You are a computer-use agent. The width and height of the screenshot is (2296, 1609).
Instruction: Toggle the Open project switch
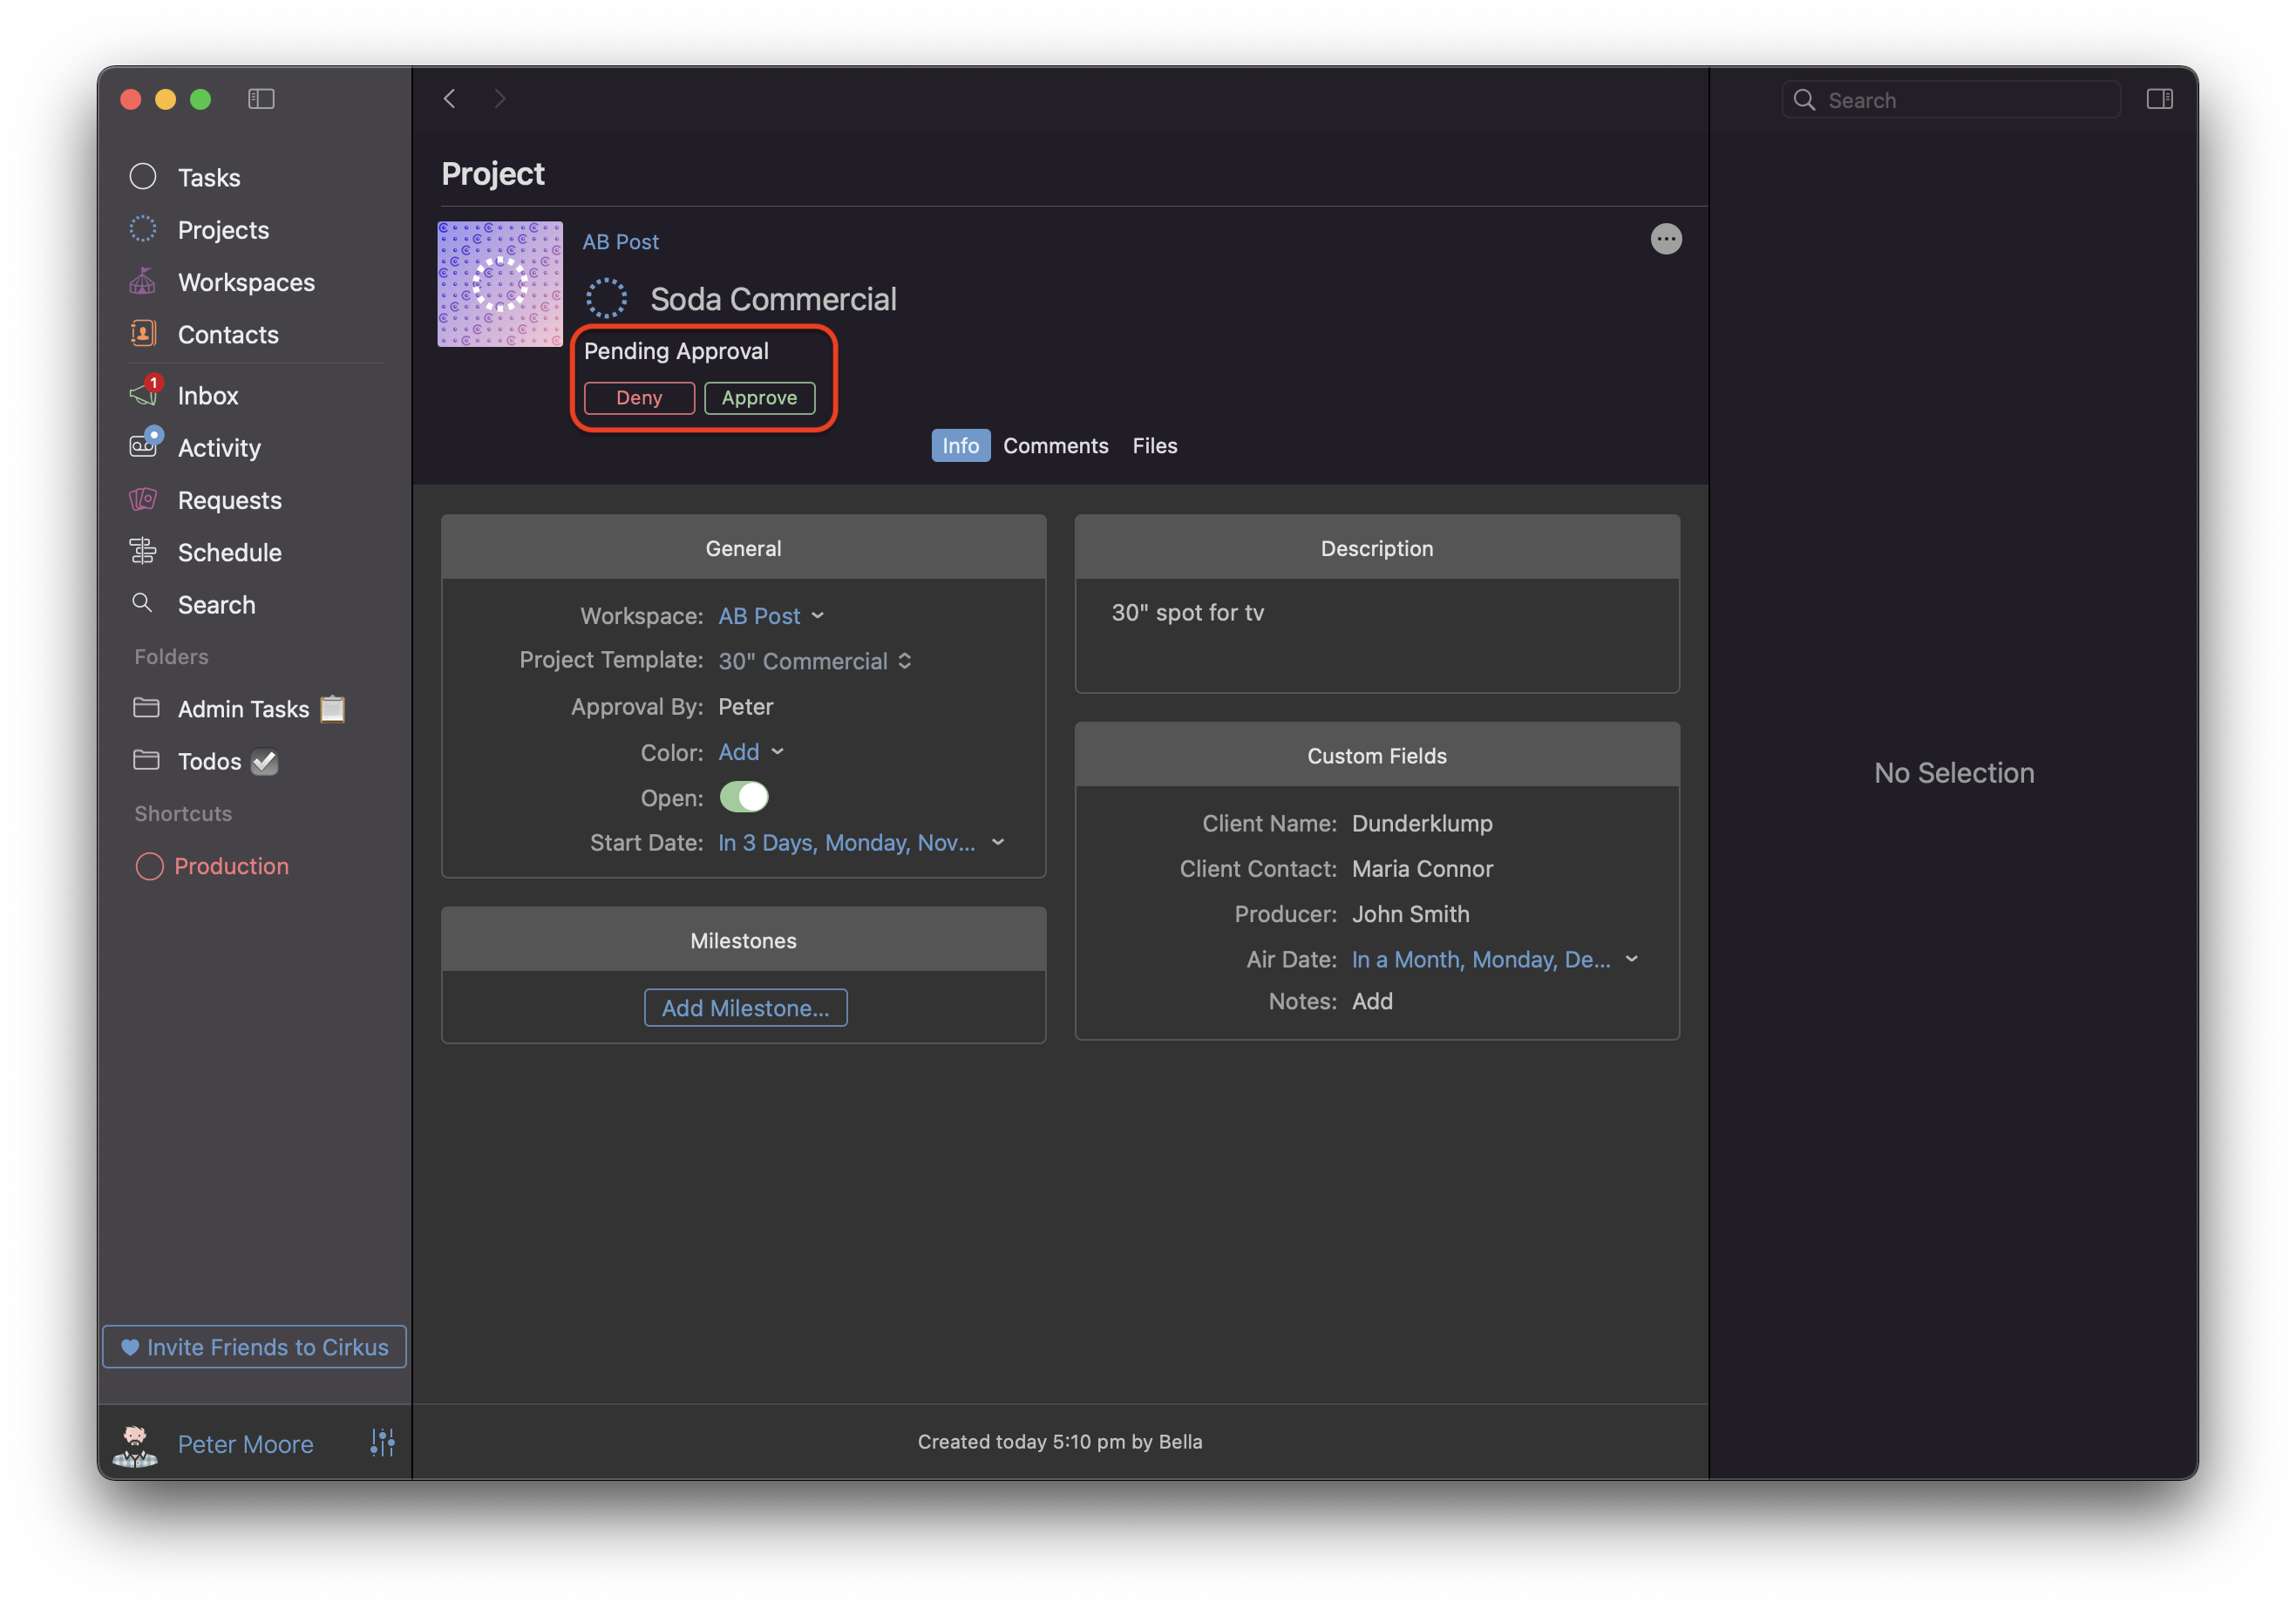[744, 797]
